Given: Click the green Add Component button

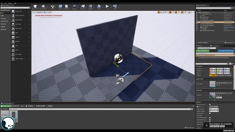Looking at the screenshot, I should point(202,51).
